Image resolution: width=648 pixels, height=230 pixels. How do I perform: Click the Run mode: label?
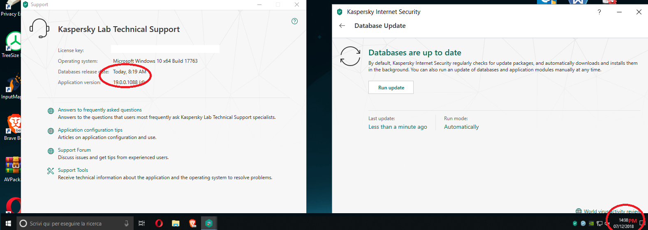pos(456,118)
